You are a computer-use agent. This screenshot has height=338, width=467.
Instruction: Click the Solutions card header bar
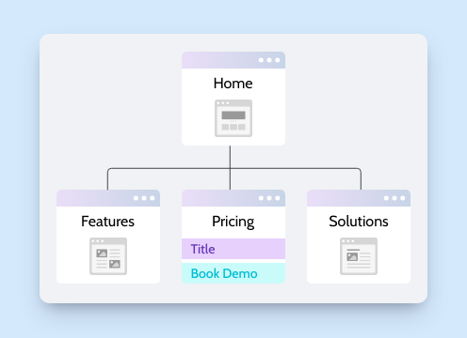(359, 198)
